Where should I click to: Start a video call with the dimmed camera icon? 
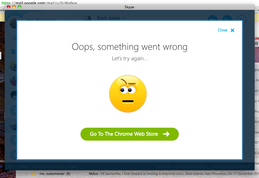point(213,18)
